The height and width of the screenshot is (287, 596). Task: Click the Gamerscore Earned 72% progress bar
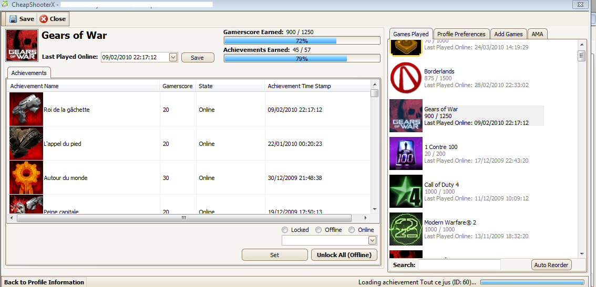[x=302, y=40]
